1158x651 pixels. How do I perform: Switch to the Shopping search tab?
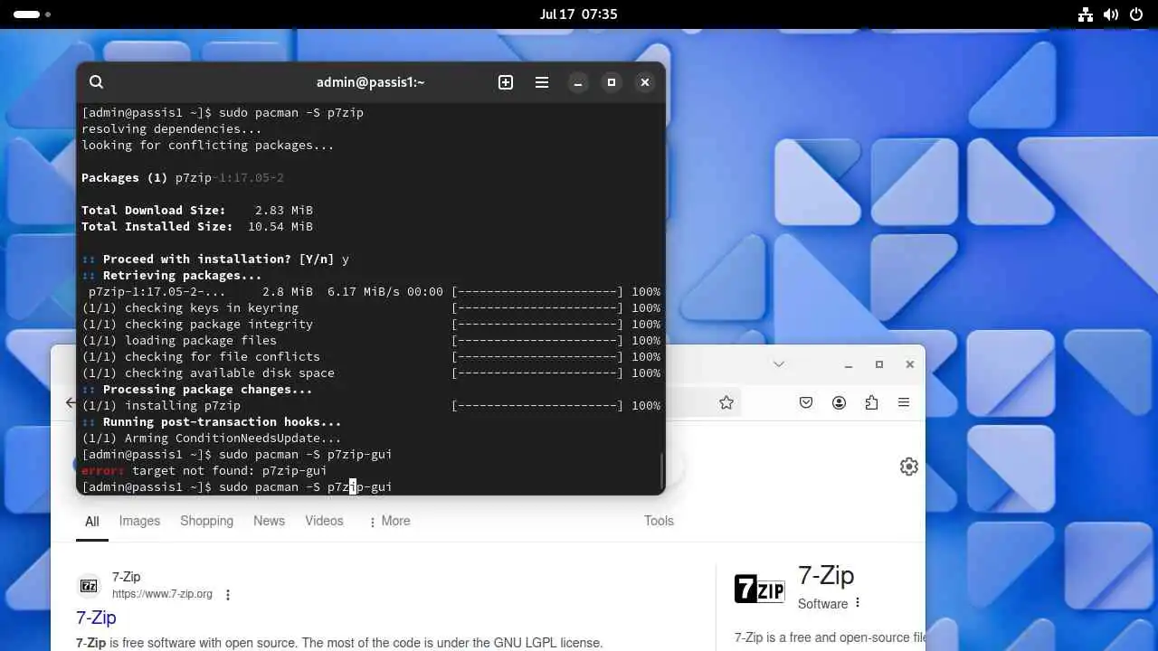pyautogui.click(x=206, y=521)
